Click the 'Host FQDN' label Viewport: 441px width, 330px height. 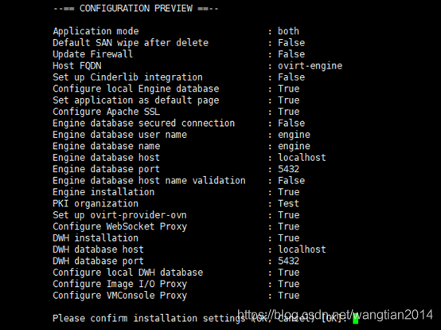[x=77, y=66]
